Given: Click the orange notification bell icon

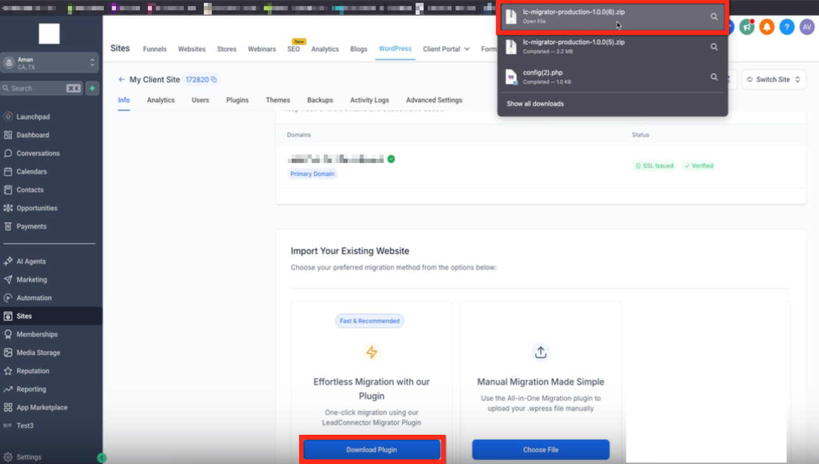Looking at the screenshot, I should pyautogui.click(x=766, y=27).
